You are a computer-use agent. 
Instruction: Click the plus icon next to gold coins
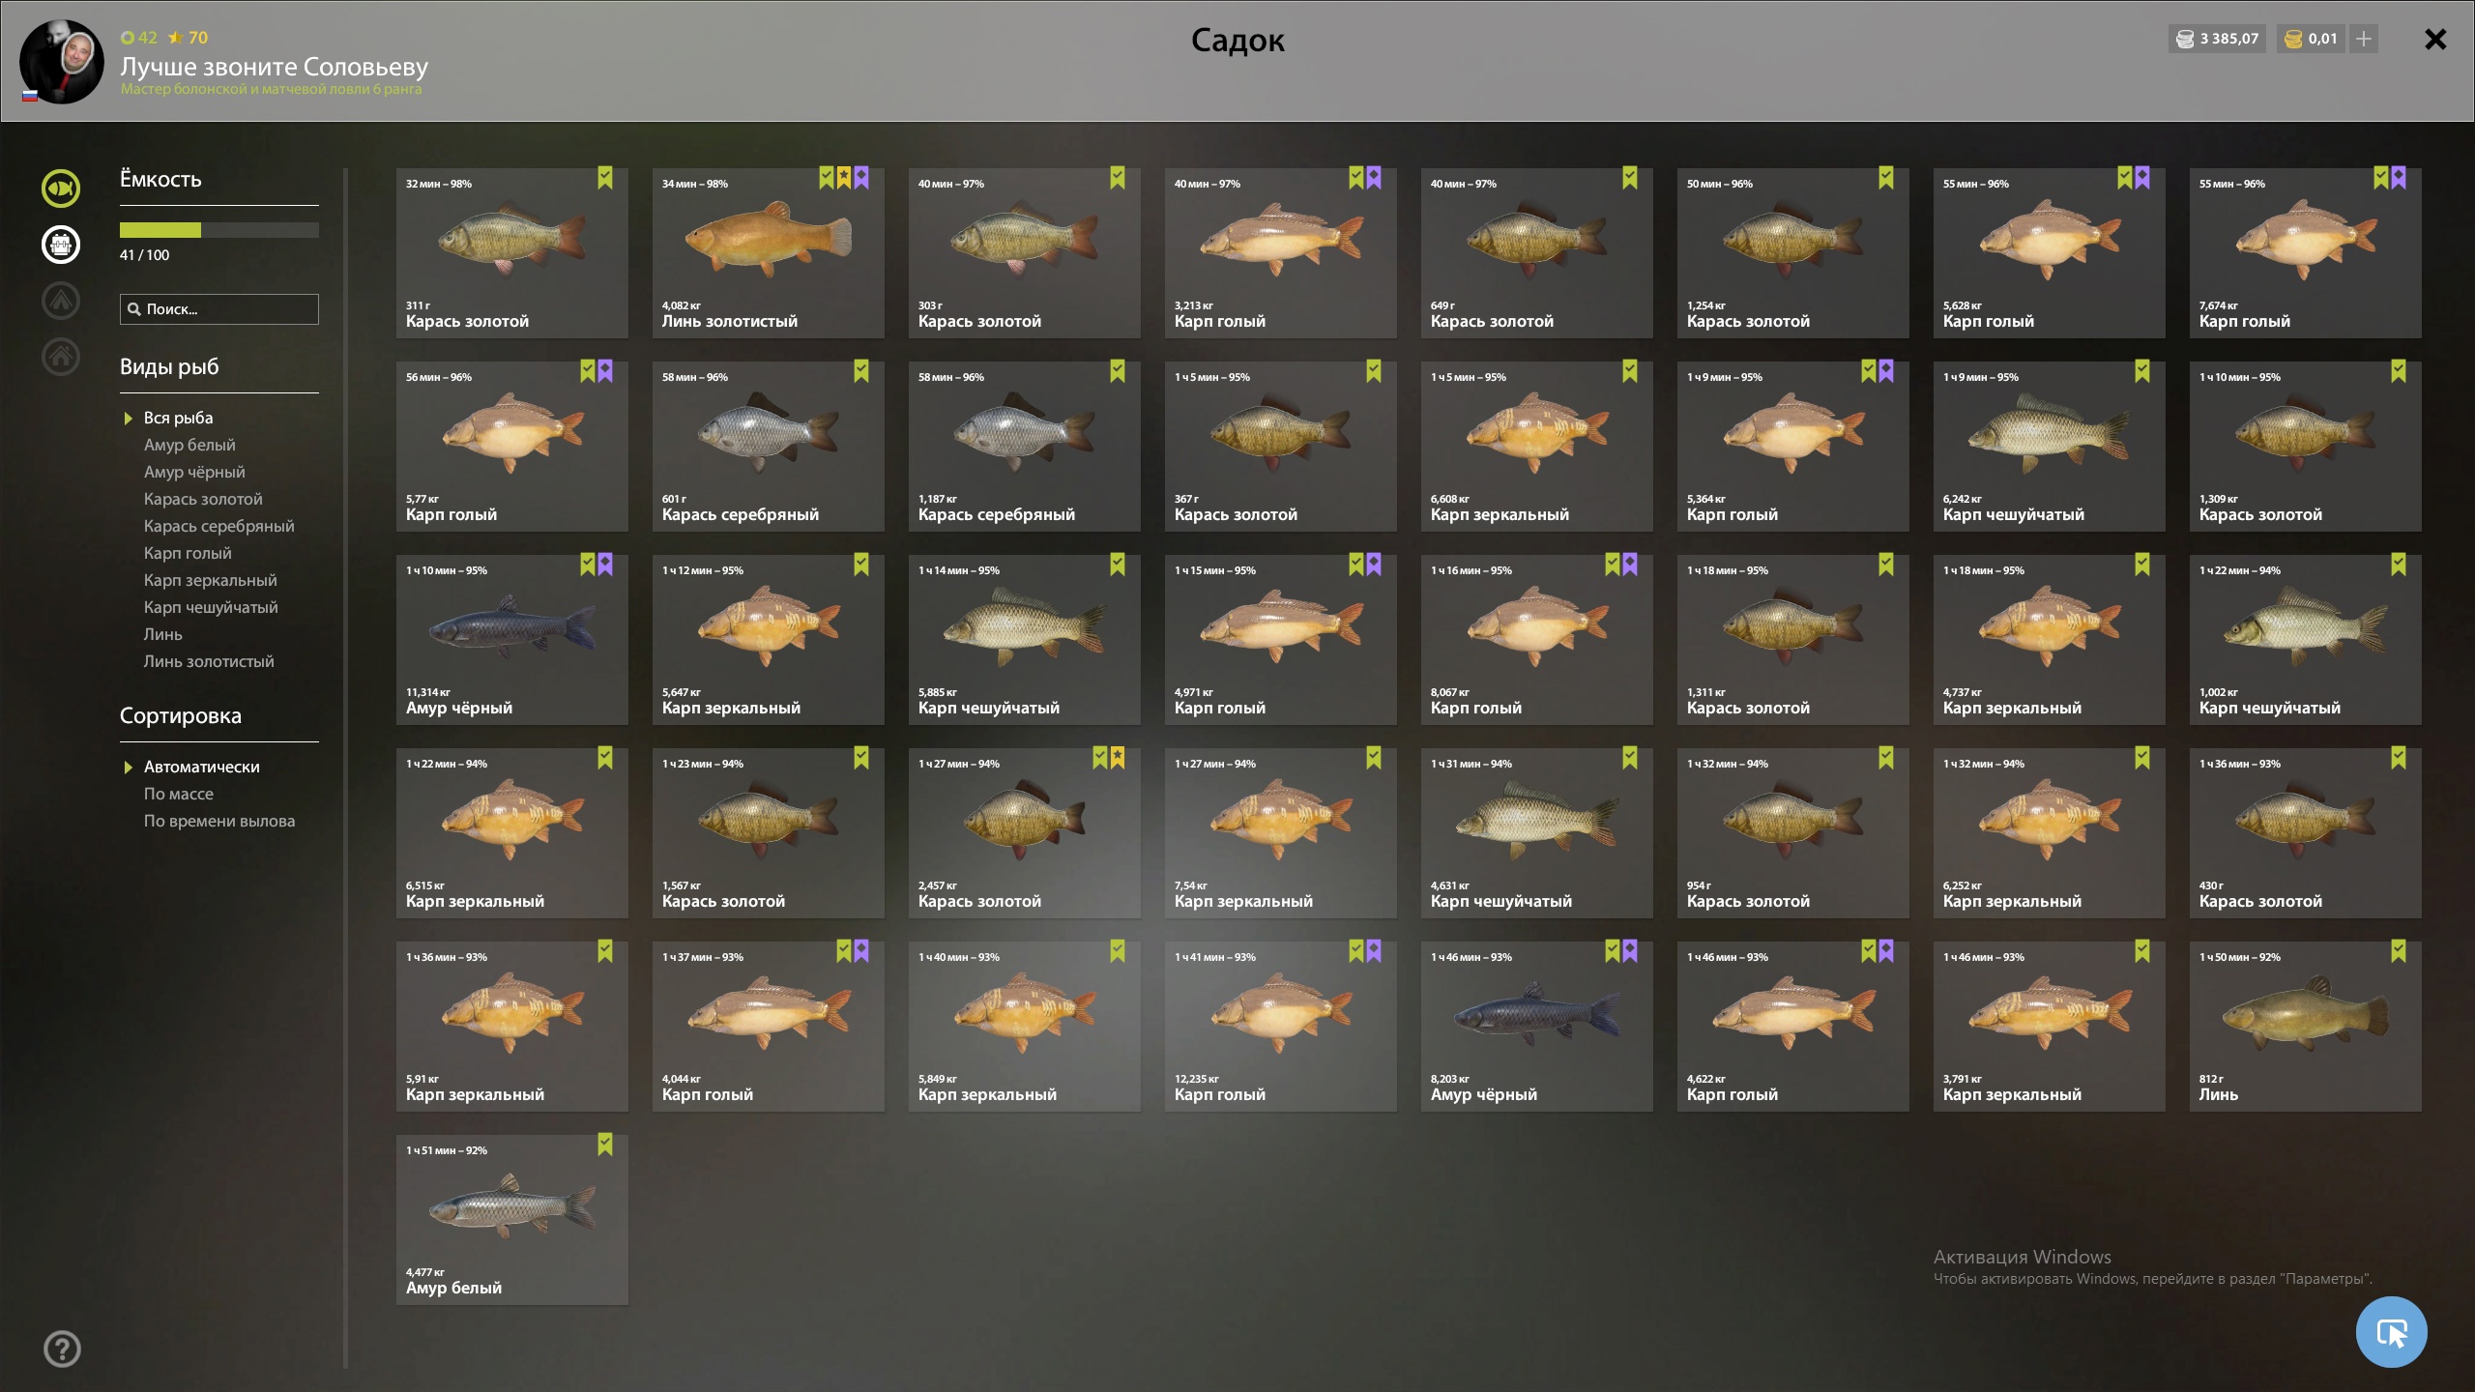(x=2364, y=39)
